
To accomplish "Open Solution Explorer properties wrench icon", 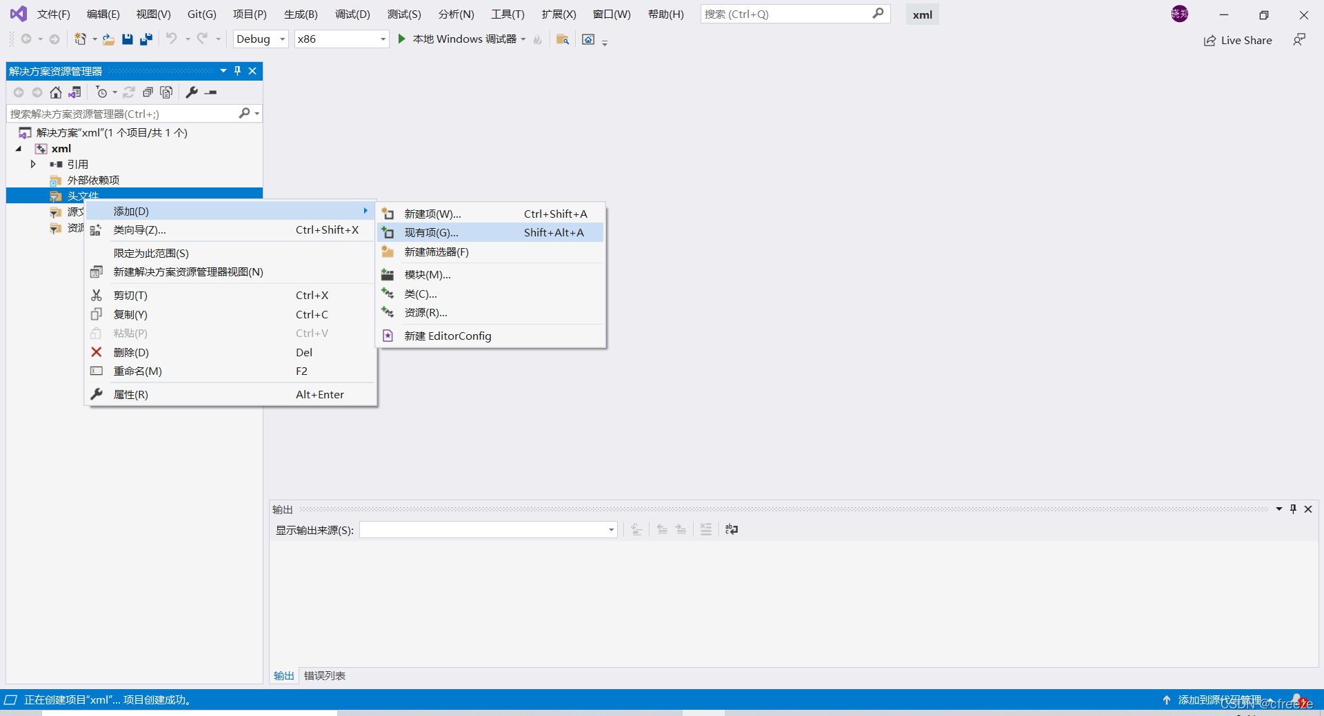I will 192,92.
